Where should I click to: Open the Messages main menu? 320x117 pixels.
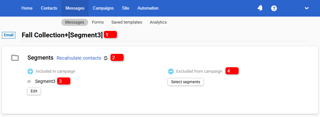pyautogui.click(x=75, y=8)
